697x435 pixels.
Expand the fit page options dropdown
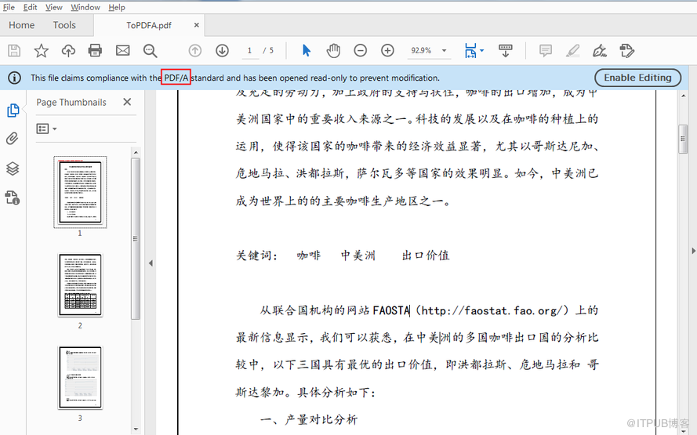tap(481, 51)
